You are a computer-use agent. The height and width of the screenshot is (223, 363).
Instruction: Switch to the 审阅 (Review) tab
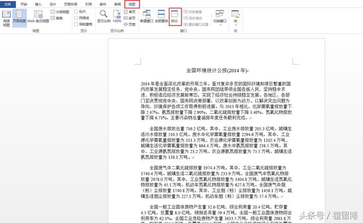117,4
